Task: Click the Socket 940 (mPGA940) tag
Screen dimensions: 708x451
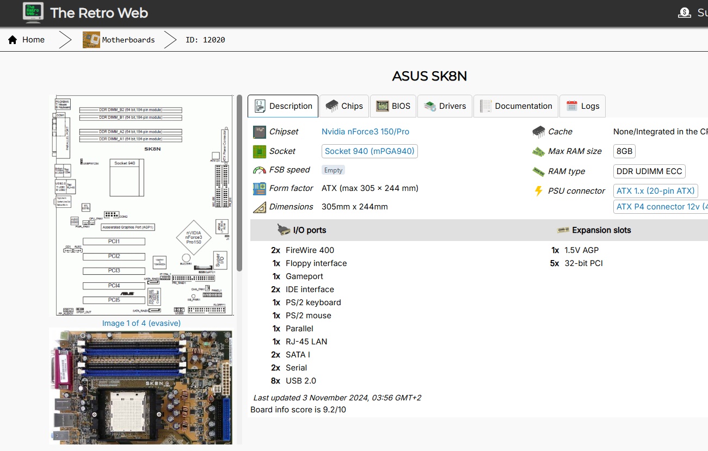Action: click(x=370, y=151)
